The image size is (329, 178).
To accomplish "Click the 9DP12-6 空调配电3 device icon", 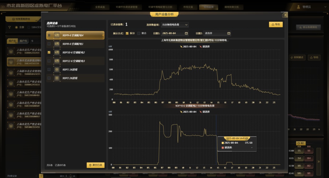I will pyautogui.click(x=57, y=61).
